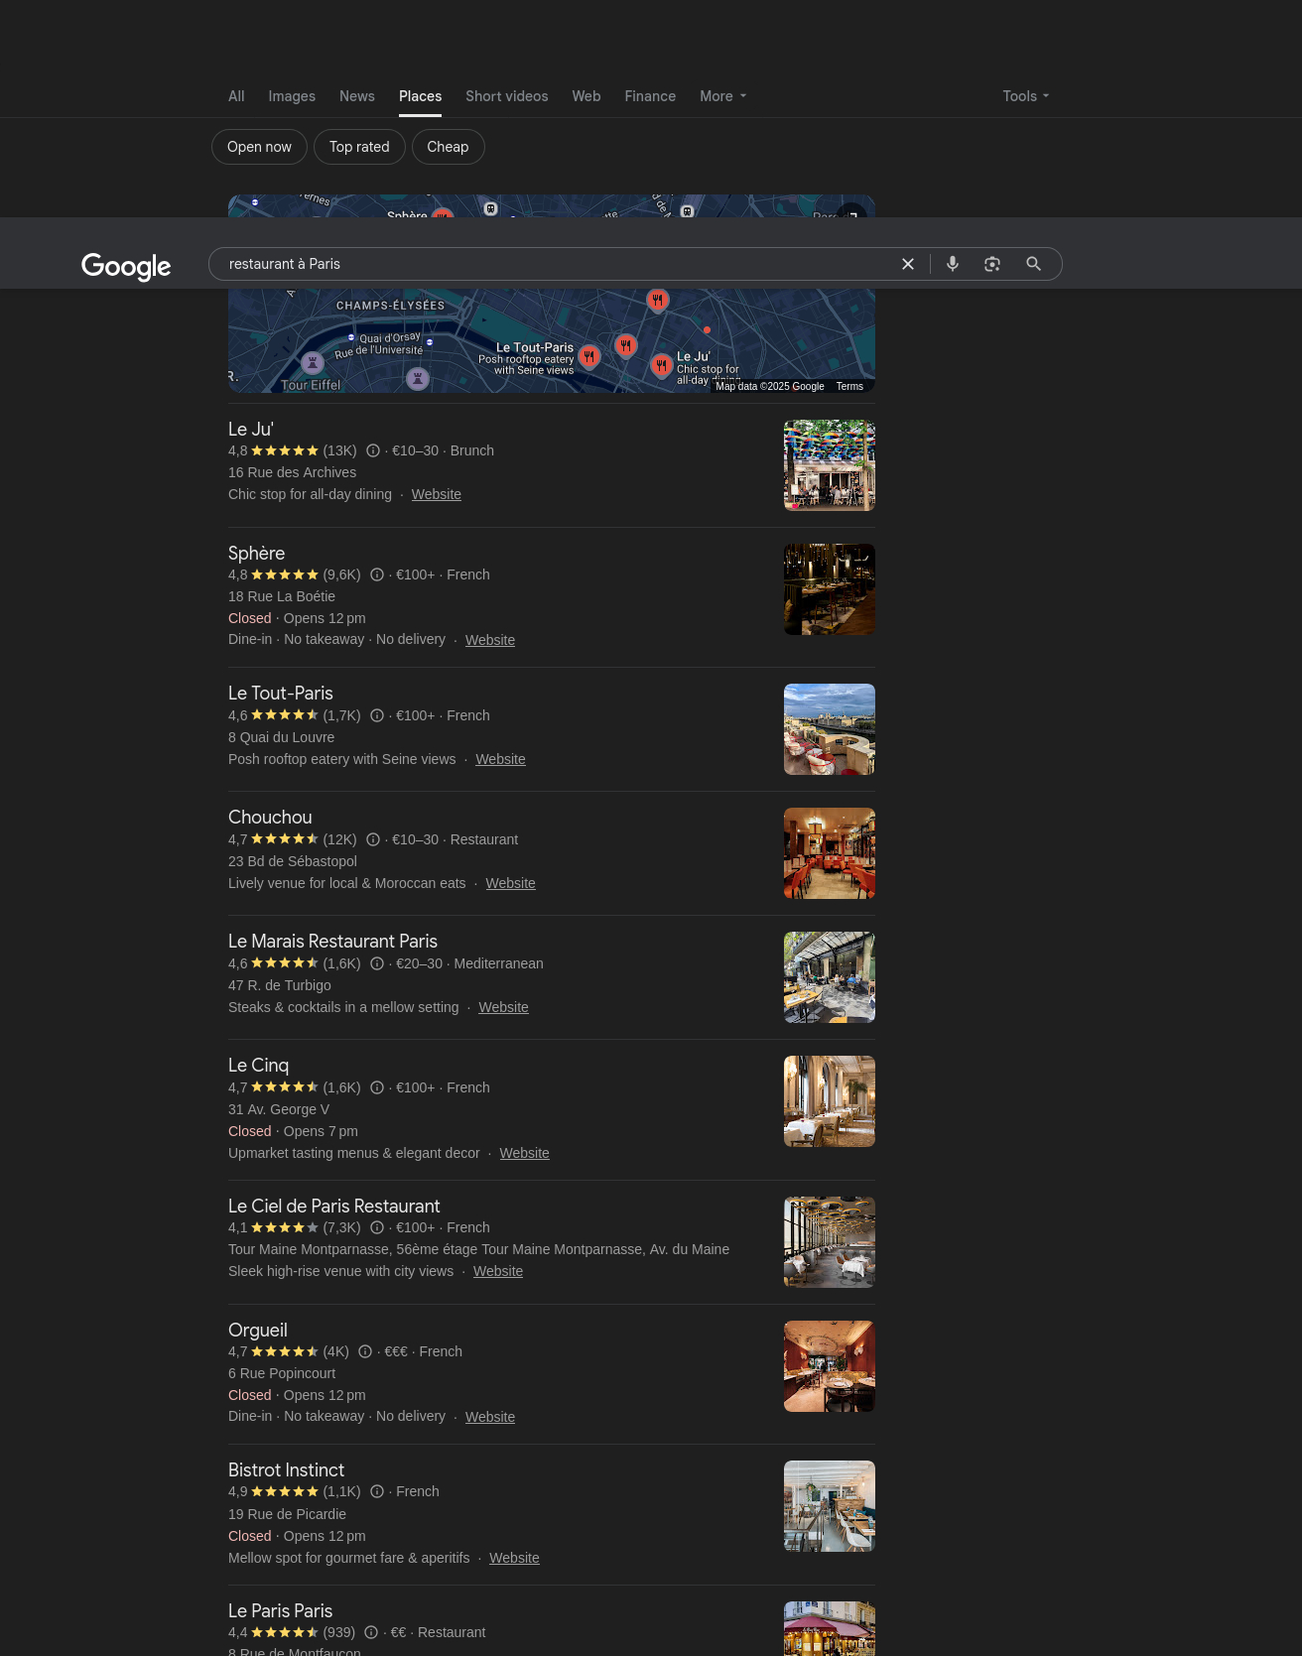Image resolution: width=1302 pixels, height=1656 pixels.
Task: Click the magnifying glass search button
Action: (1033, 264)
